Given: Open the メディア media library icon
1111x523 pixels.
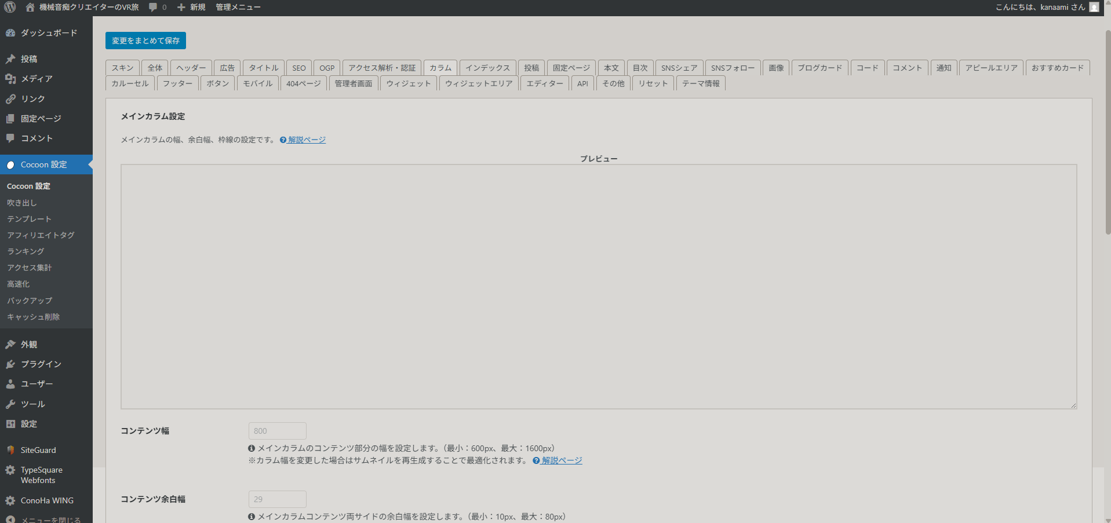Looking at the screenshot, I should tap(10, 79).
